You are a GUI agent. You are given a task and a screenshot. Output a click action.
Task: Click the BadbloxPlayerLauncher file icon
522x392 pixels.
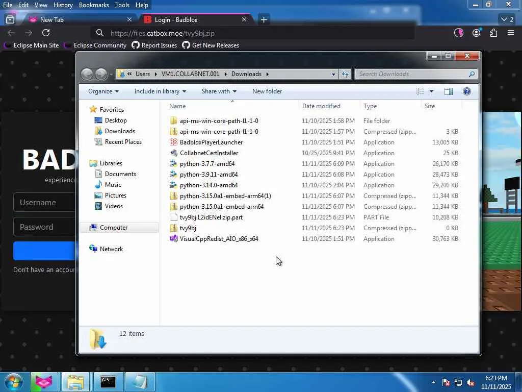[173, 142]
